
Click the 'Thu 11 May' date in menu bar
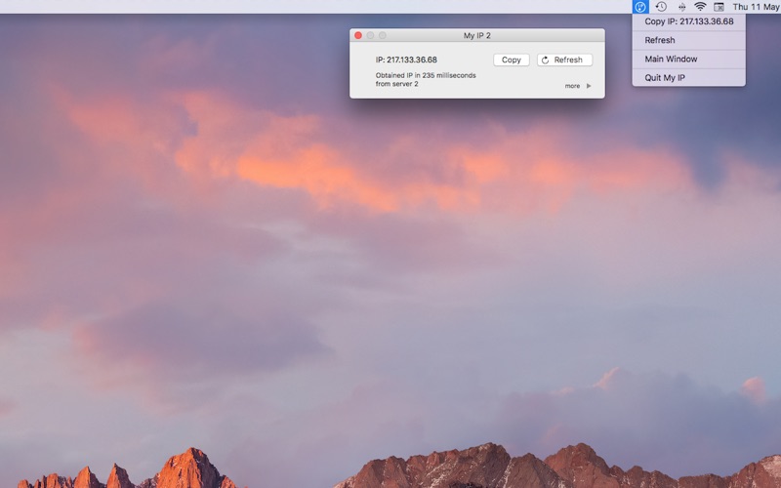coord(756,7)
